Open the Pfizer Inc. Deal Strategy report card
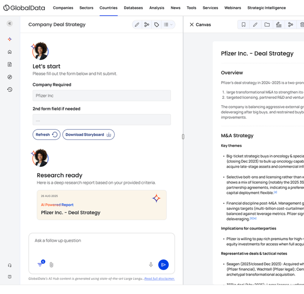This screenshot has height=294, width=304. pos(102,205)
